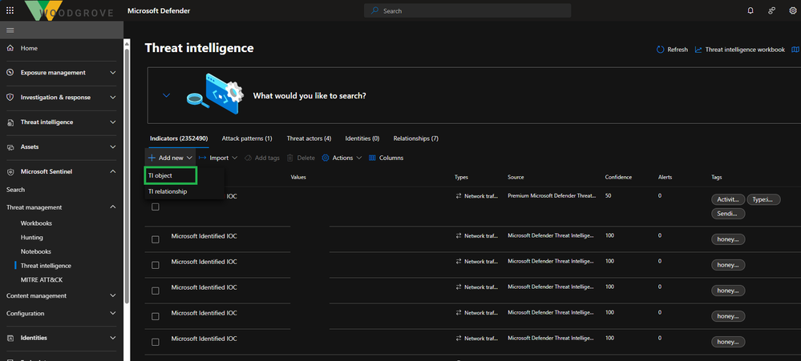Screen dimensions: 801x361
Task: Switch to the Attack patterns (1) tab
Action: click(247, 138)
